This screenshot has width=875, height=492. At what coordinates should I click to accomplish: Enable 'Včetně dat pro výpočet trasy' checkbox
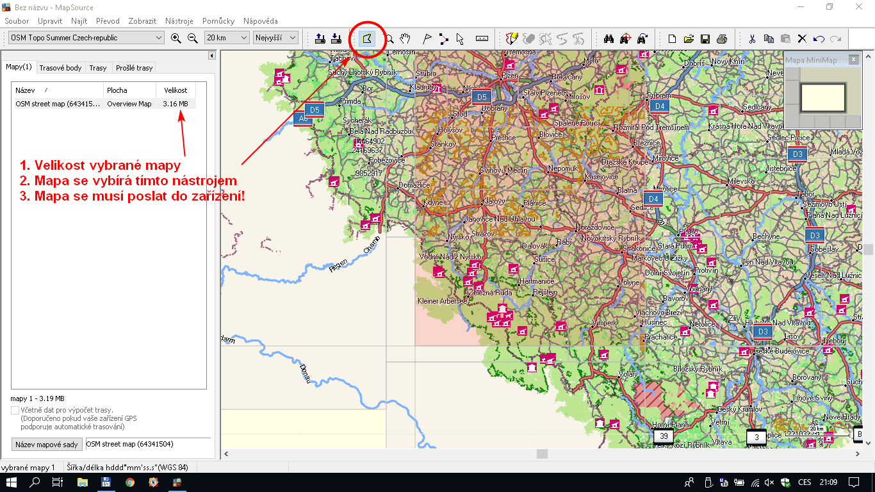click(15, 410)
